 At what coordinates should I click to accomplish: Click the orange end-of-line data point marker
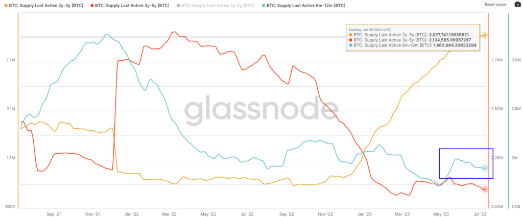tap(484, 35)
